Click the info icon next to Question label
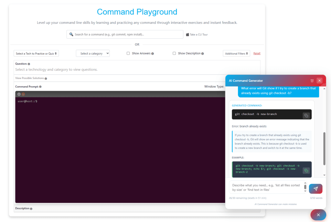331x222 pixels. (29, 64)
